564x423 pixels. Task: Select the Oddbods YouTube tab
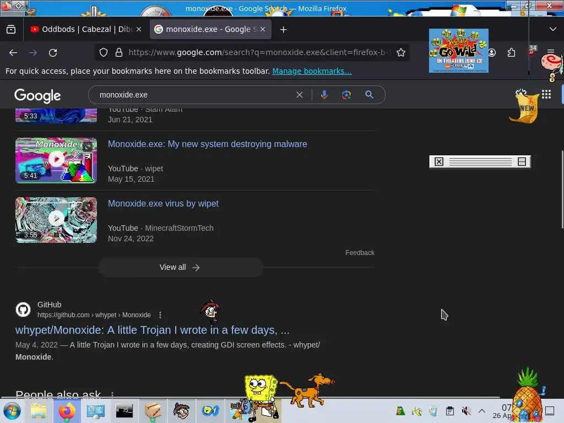(86, 30)
